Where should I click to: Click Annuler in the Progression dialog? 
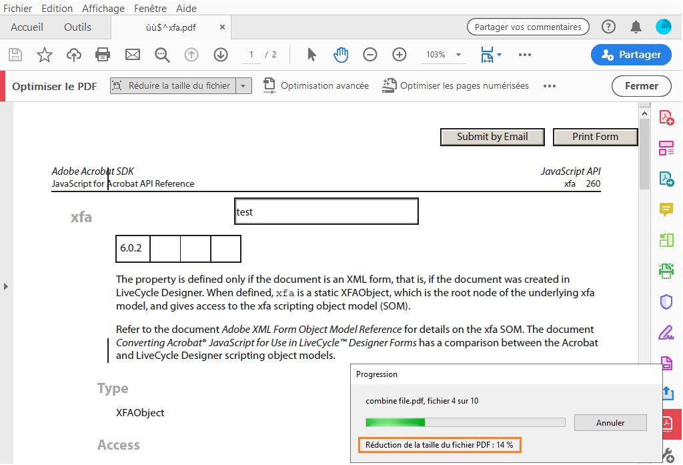click(609, 422)
